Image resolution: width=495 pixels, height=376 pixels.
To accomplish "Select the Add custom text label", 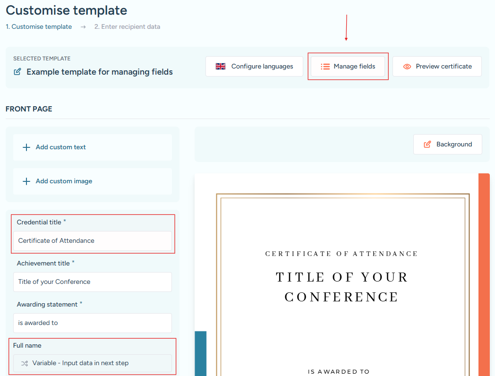I will pyautogui.click(x=61, y=147).
